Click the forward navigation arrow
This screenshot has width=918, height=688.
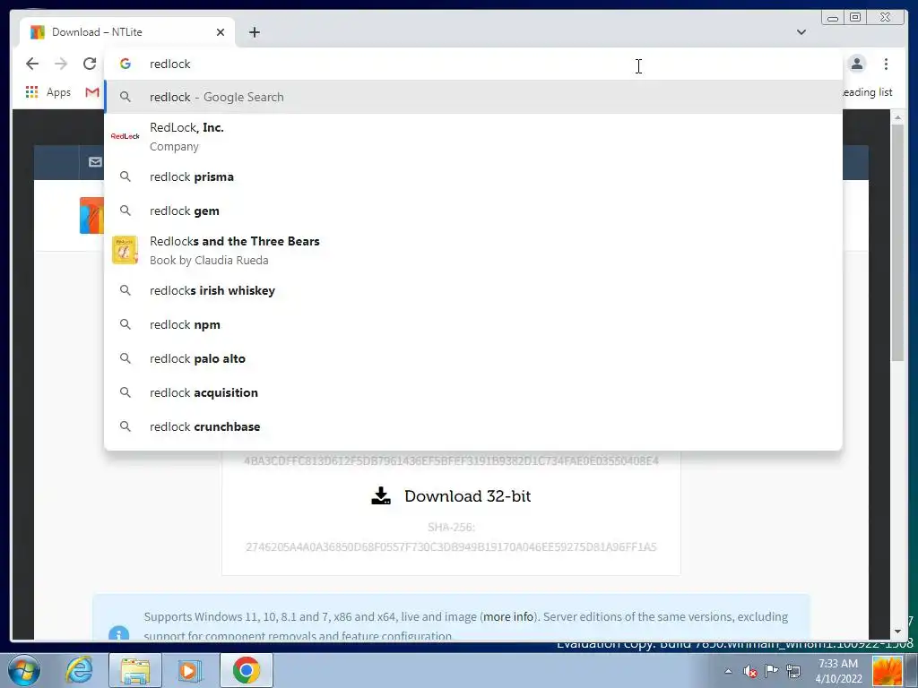(x=61, y=64)
